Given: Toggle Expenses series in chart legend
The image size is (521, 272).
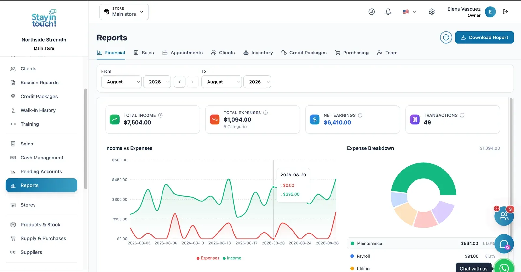Looking at the screenshot, I should click(x=208, y=258).
